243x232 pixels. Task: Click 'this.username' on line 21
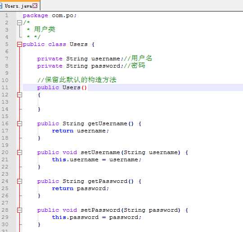point(75,159)
